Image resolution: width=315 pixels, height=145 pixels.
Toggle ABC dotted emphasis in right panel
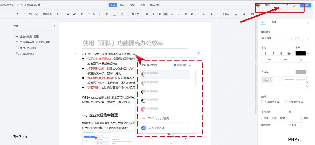(269, 60)
